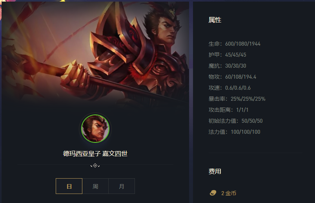Switch to the 周 weekly tab
The width and height of the screenshot is (315, 203).
[95, 186]
